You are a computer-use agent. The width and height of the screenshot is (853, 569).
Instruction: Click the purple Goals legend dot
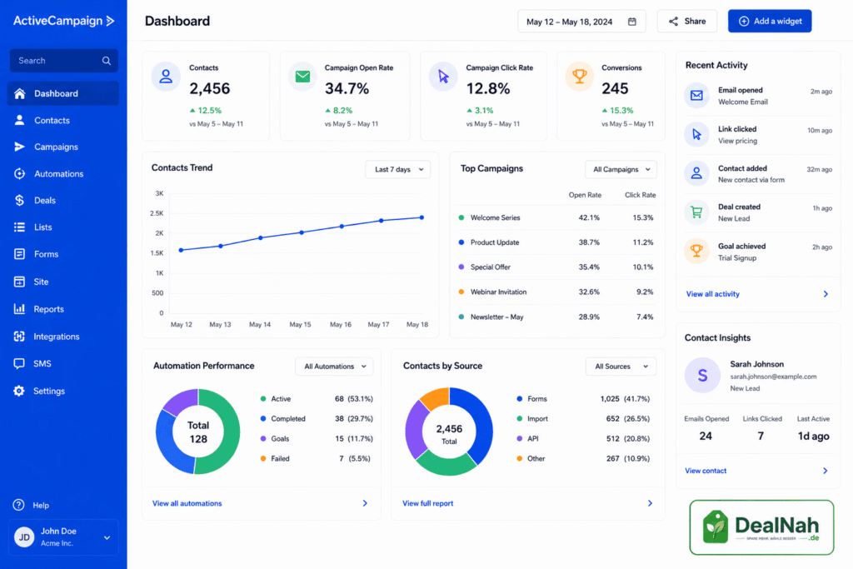[x=263, y=438]
